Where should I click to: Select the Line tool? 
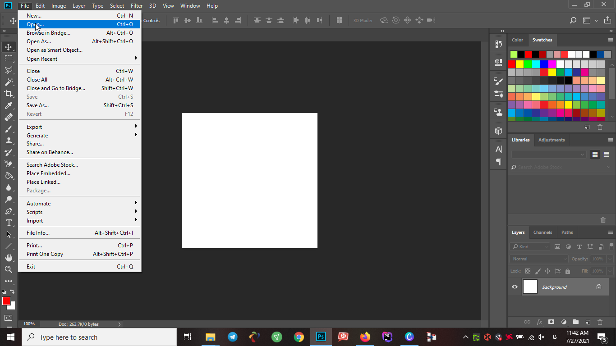click(x=9, y=246)
